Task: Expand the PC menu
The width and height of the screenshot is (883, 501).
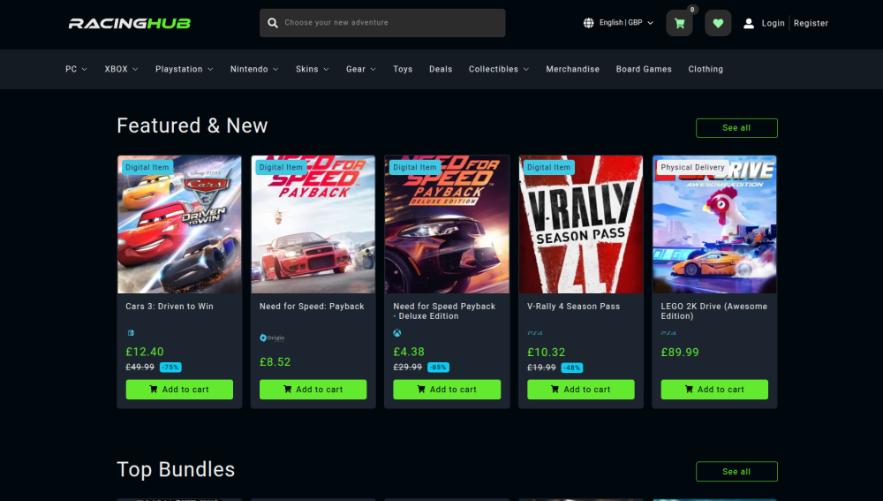Action: pyautogui.click(x=76, y=69)
